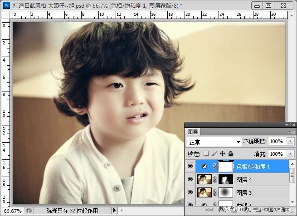Close the layers panel with the X
This screenshot has width=297, height=216.
293,125
